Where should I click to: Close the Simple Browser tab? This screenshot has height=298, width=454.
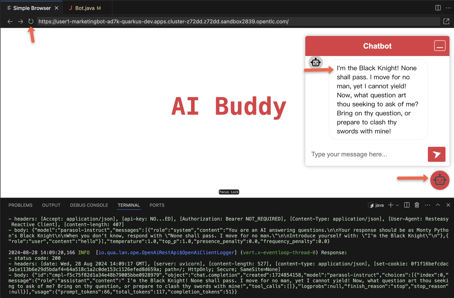(x=56, y=8)
